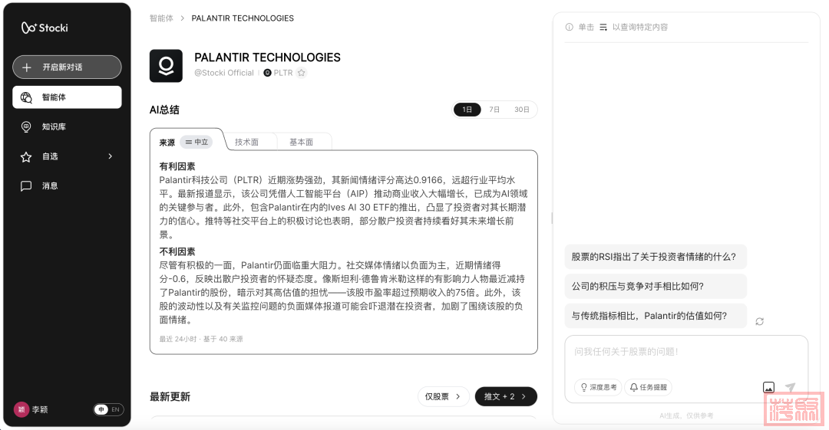Switch to the 技术面 tab

(247, 142)
